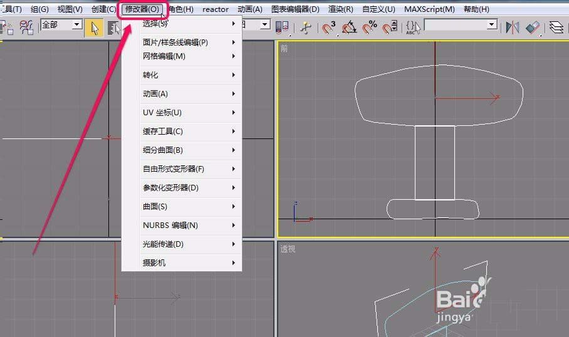The image size is (569, 337).
Task: Open the 自定义(U) menu
Action: pyautogui.click(x=379, y=9)
